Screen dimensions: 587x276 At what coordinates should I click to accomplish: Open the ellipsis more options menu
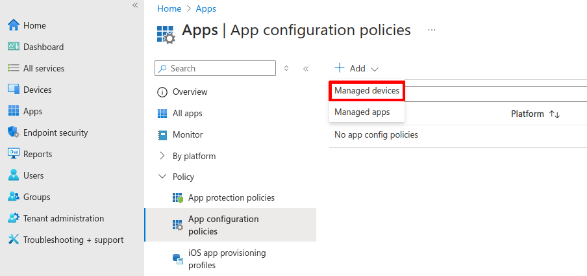432,30
